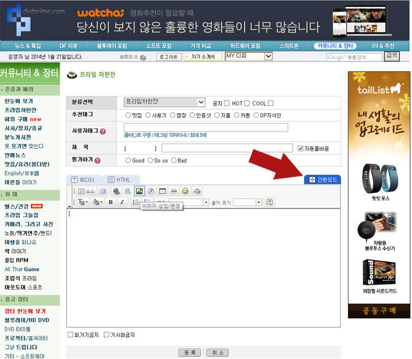Image resolution: width=412 pixels, height=359 pixels.
Task: Click the insert image toolbar icon
Action: [x=139, y=191]
